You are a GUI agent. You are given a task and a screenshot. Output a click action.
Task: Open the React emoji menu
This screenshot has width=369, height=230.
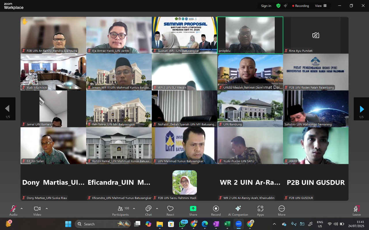pyautogui.click(x=170, y=210)
